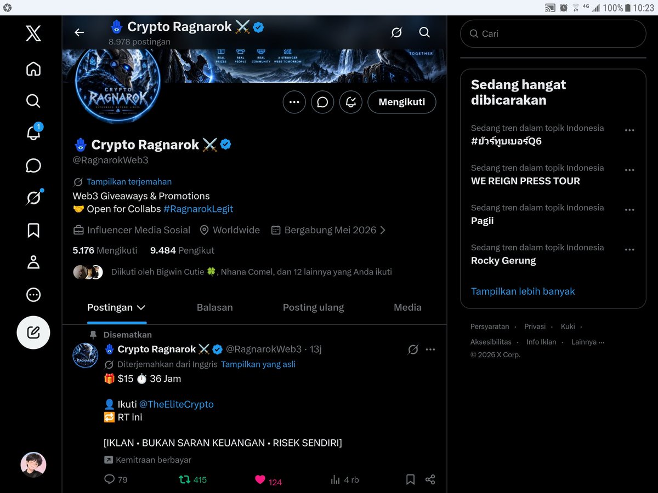Open 9.484 Pengikut list

(182, 250)
